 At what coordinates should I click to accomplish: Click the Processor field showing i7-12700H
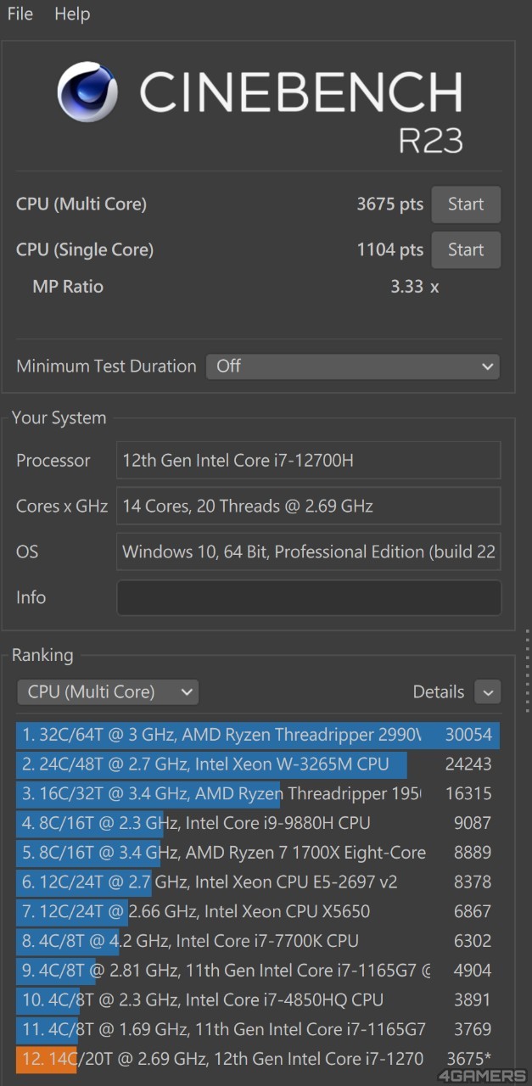pyautogui.click(x=309, y=461)
